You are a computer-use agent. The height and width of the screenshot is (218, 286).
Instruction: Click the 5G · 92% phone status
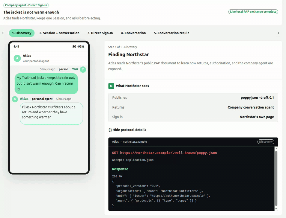coord(78,47)
